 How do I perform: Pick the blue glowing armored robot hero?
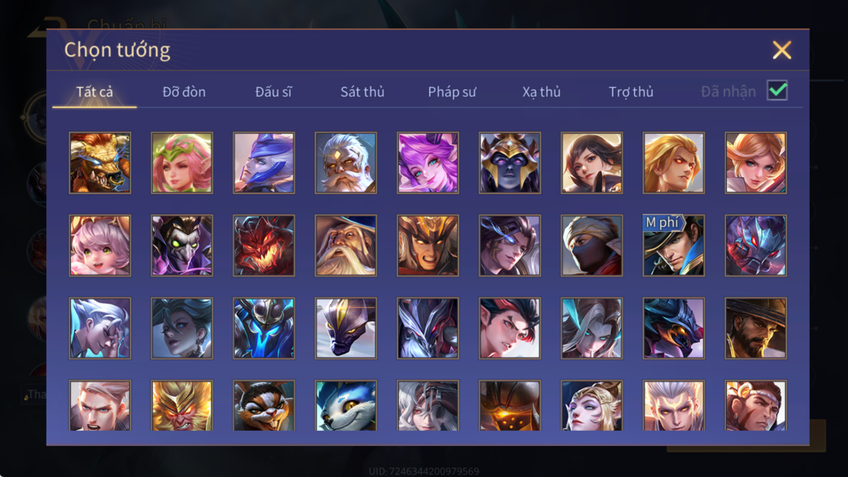(x=264, y=328)
